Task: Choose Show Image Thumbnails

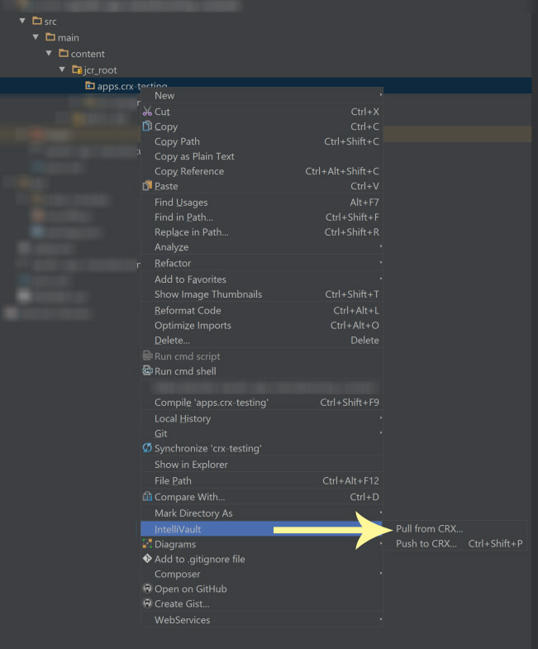Action: pos(261,294)
